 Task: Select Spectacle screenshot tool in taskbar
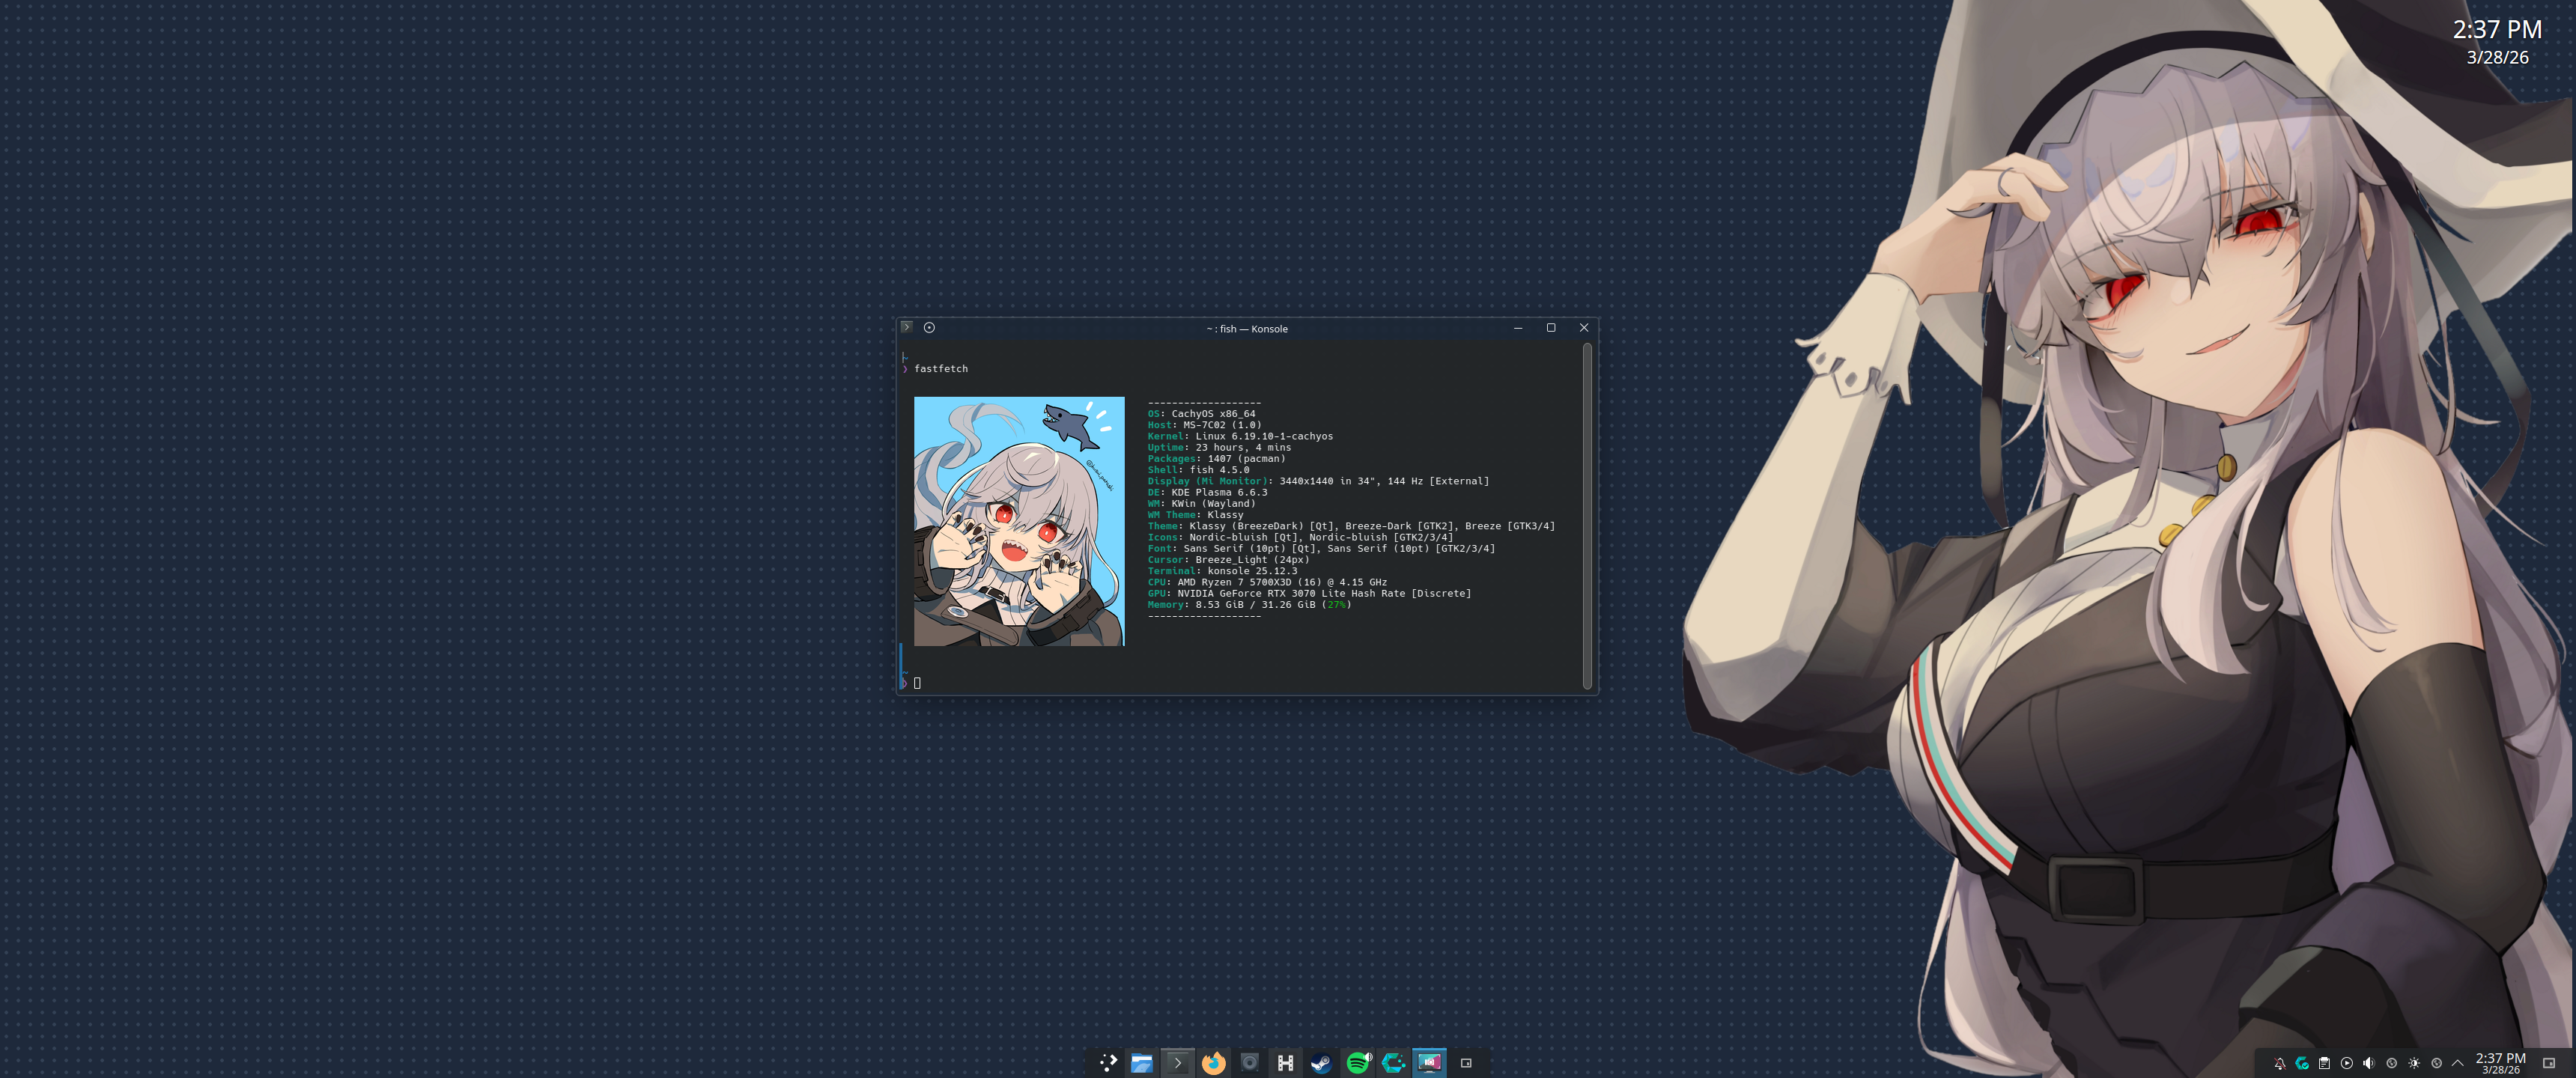coord(1429,1063)
